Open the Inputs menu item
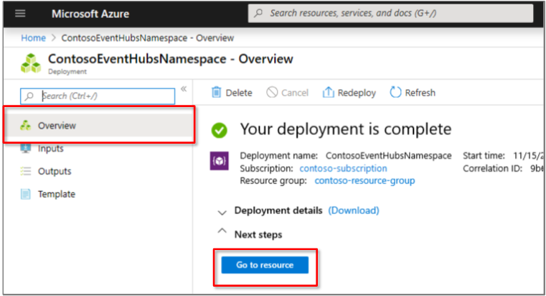This screenshot has height=296, width=546. click(x=50, y=149)
